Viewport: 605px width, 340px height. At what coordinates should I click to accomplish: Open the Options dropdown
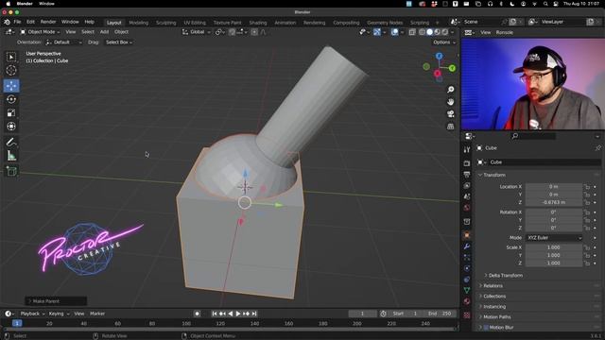point(444,42)
